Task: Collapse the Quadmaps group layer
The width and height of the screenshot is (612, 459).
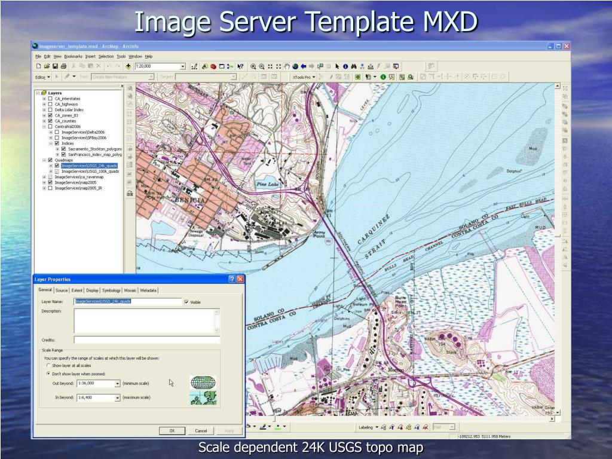Action: coord(44,160)
